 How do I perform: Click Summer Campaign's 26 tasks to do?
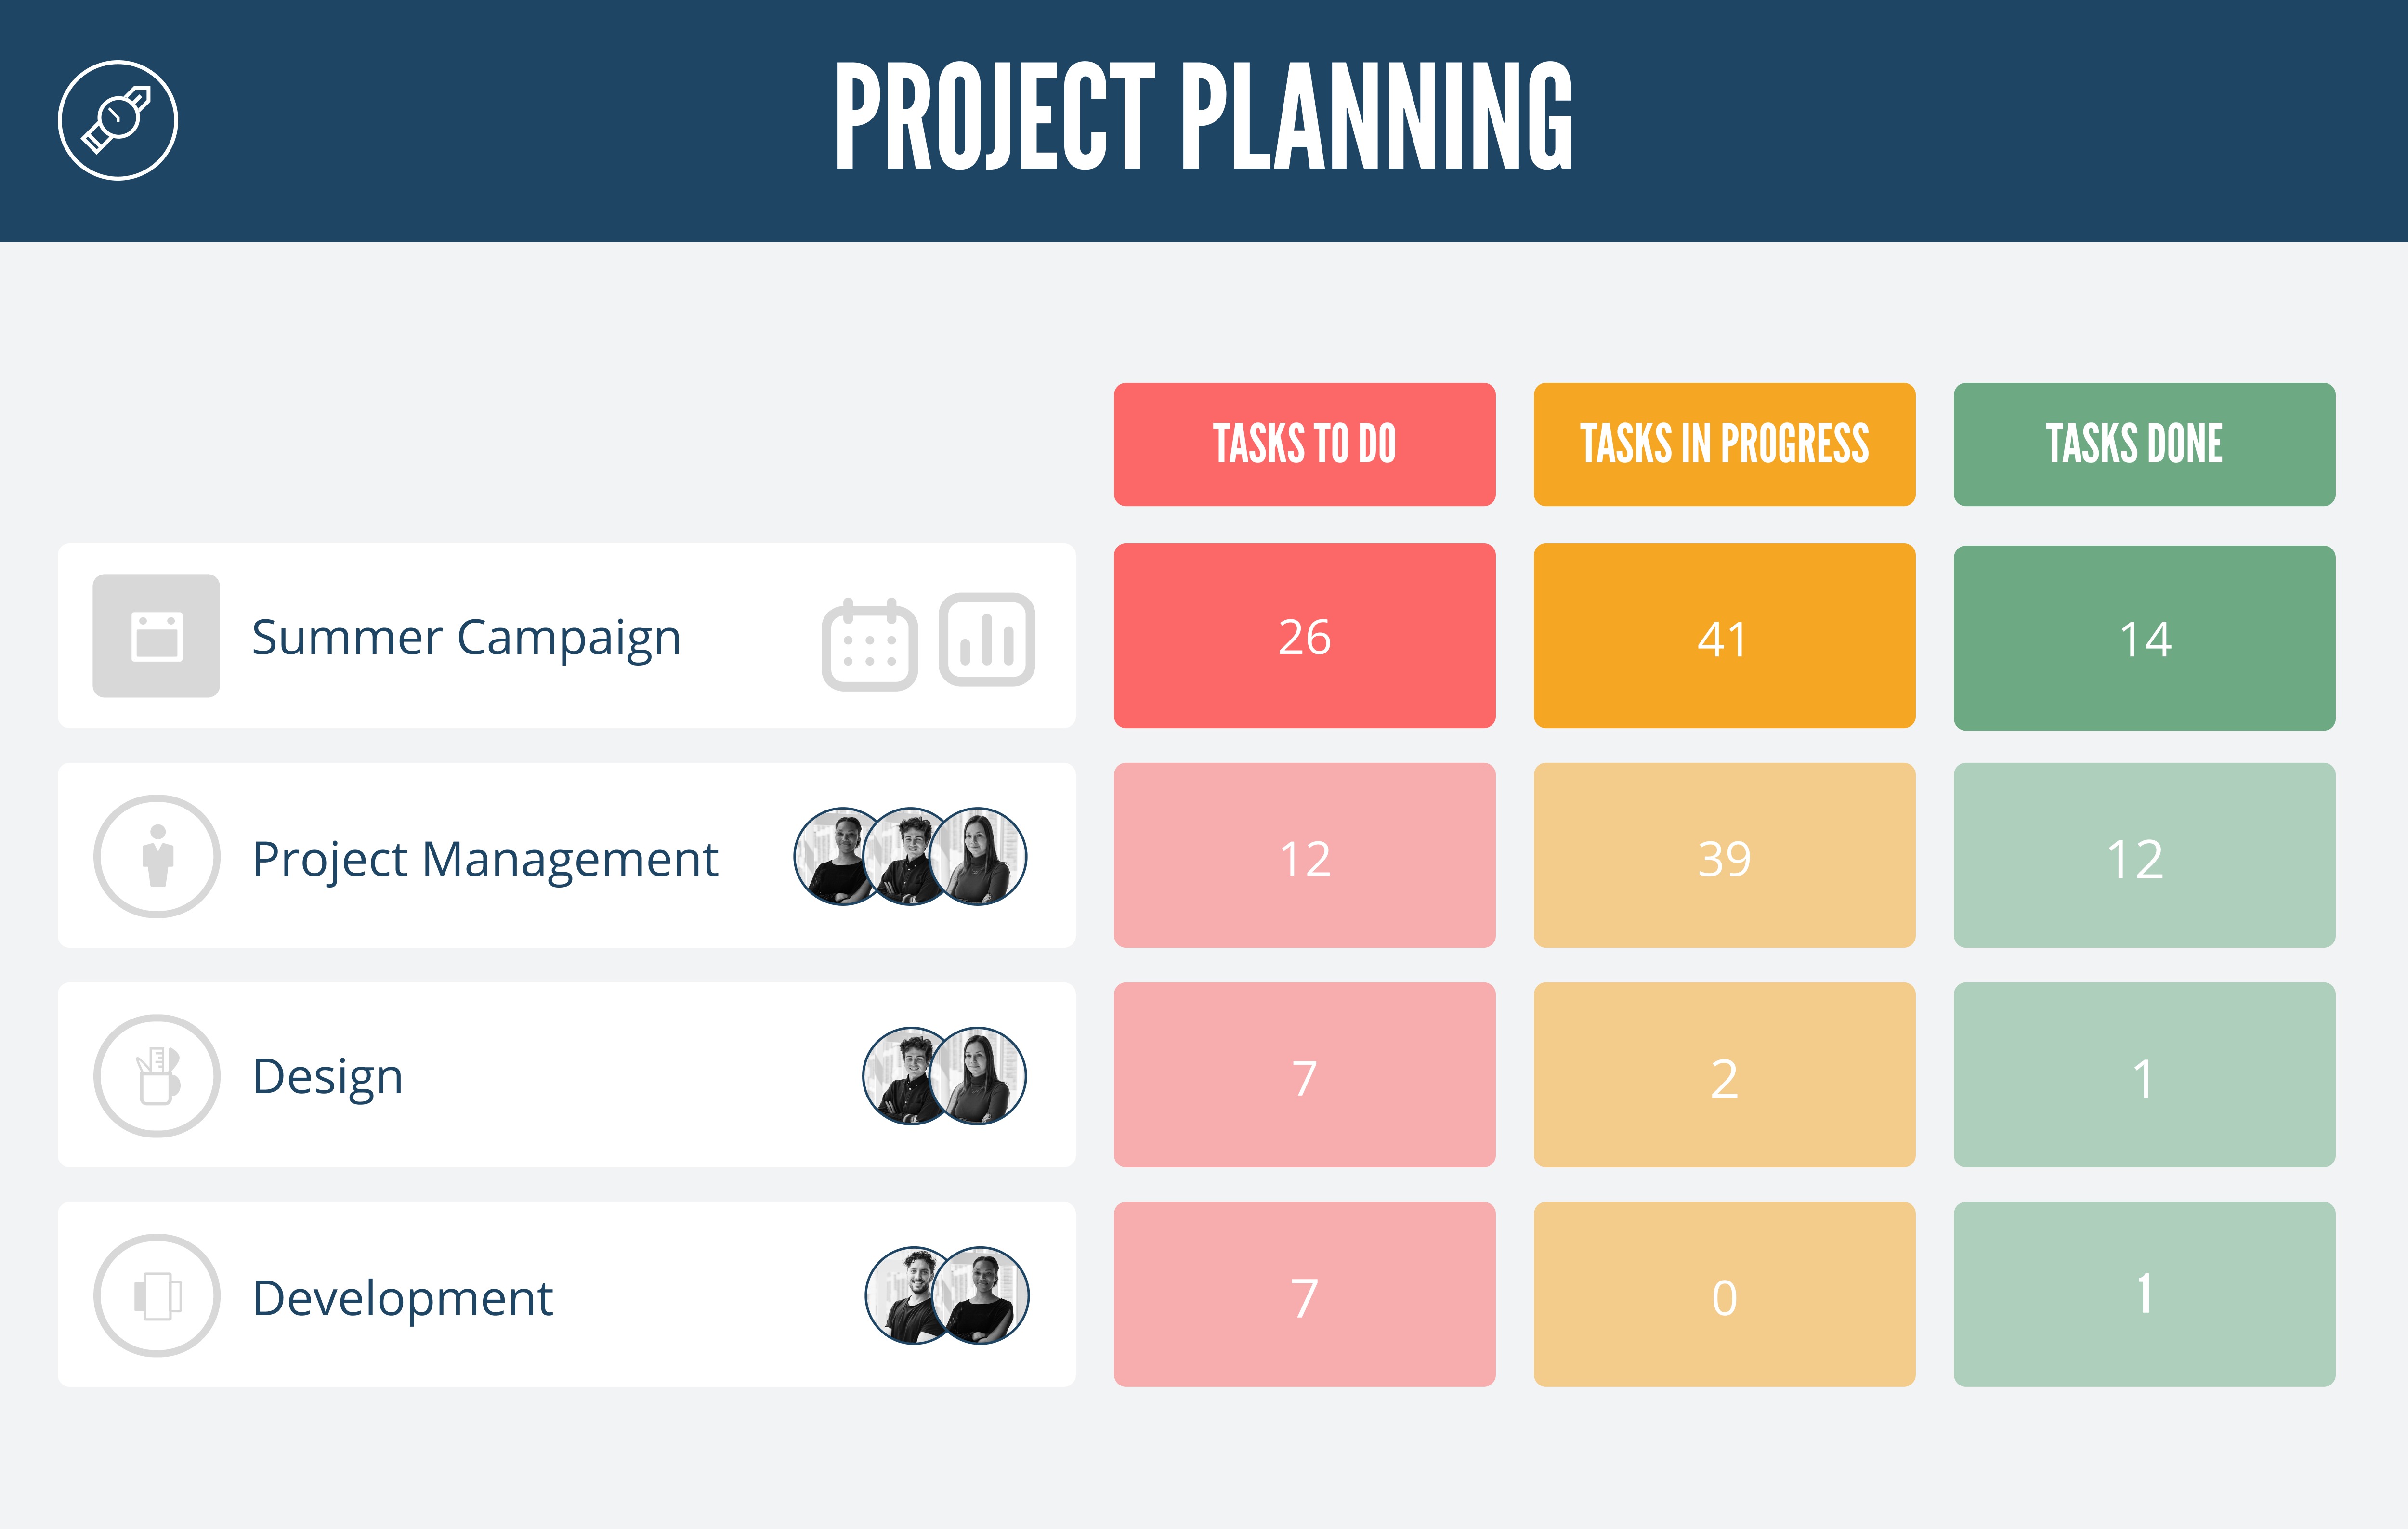(x=1304, y=636)
